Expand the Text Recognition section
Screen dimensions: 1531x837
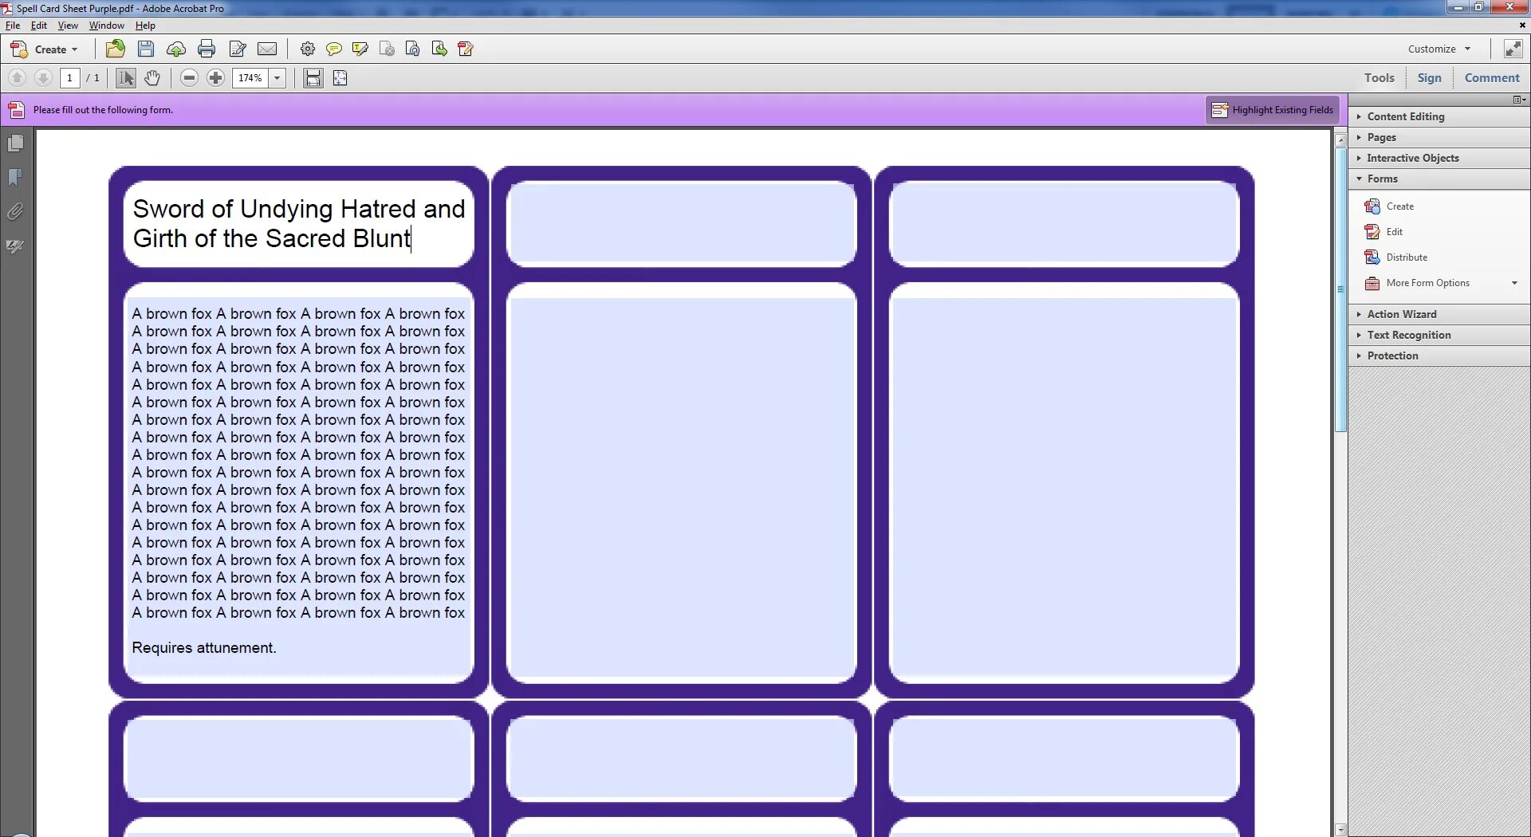click(x=1439, y=335)
